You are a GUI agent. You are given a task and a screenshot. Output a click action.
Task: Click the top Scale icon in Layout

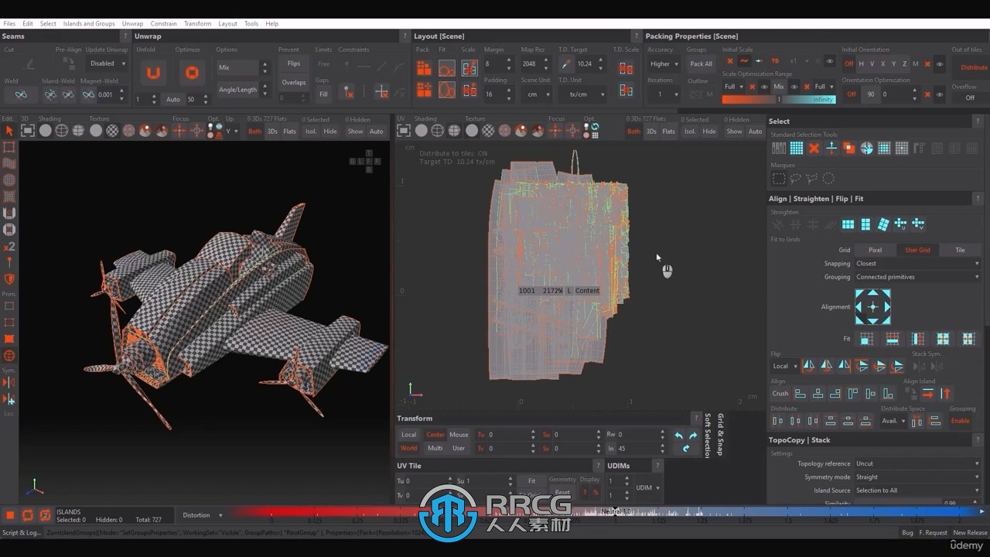point(469,69)
